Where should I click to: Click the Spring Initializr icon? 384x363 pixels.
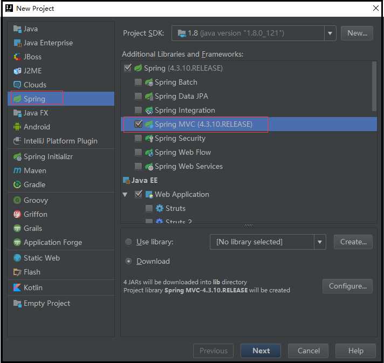pyautogui.click(x=17, y=156)
